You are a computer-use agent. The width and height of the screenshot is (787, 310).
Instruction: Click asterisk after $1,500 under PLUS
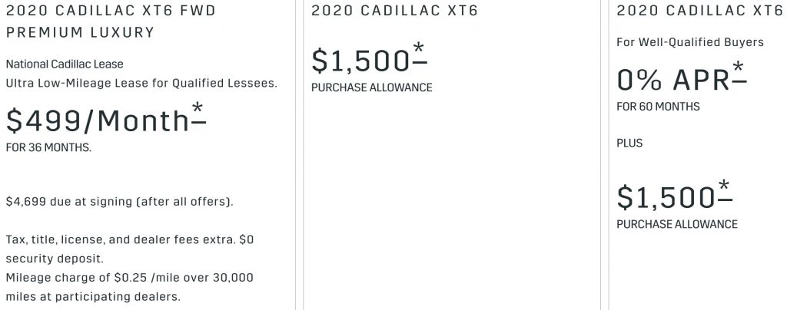pyautogui.click(x=724, y=191)
